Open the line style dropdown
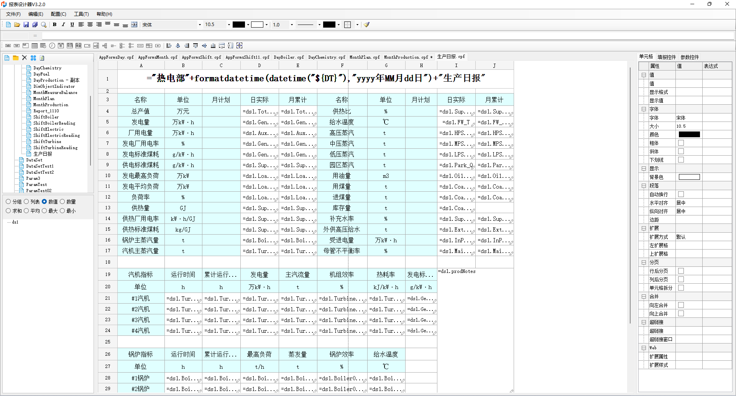 pos(319,25)
